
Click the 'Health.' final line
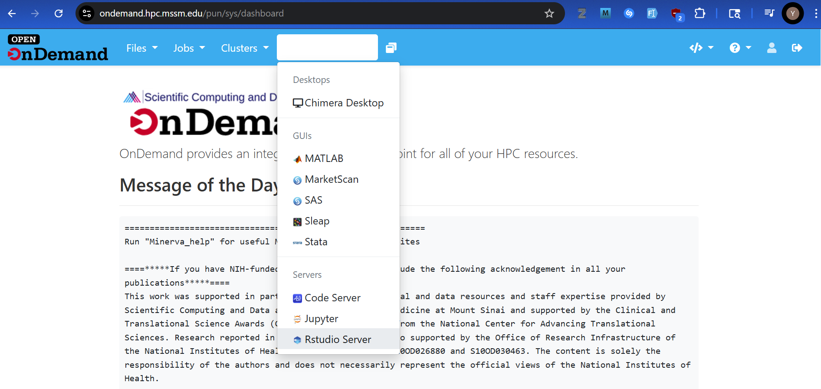(x=141, y=379)
